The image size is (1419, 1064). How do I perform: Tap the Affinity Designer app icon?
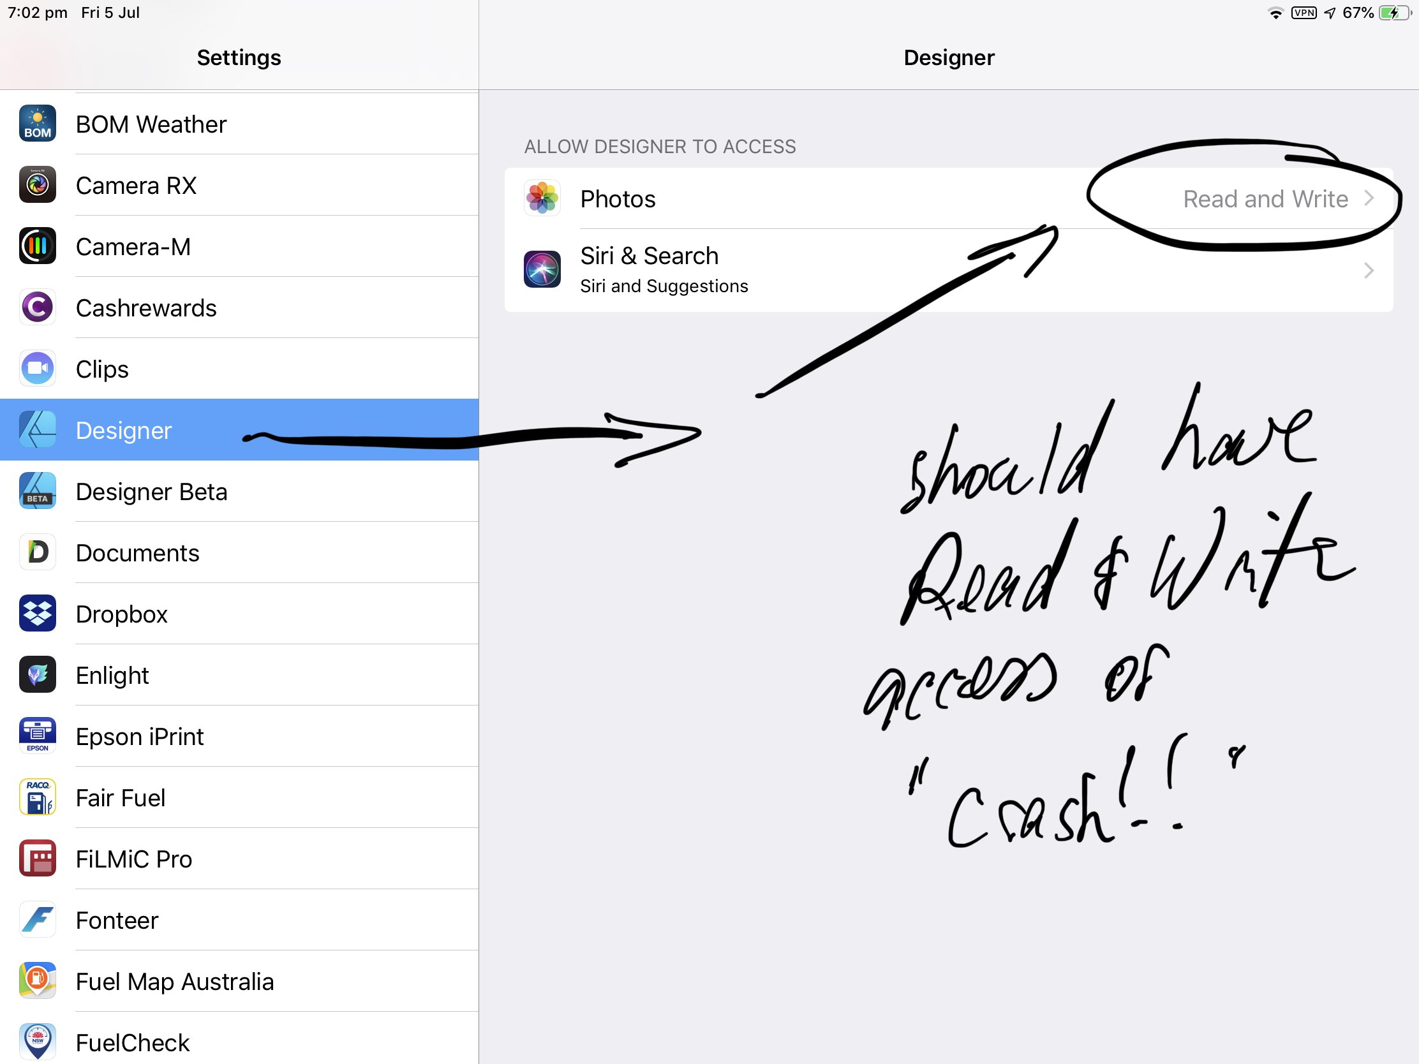(37, 430)
